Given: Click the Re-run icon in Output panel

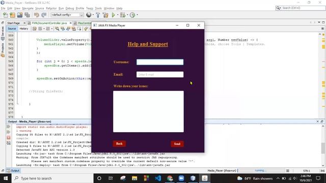Looking at the screenshot, I should tap(9, 127).
